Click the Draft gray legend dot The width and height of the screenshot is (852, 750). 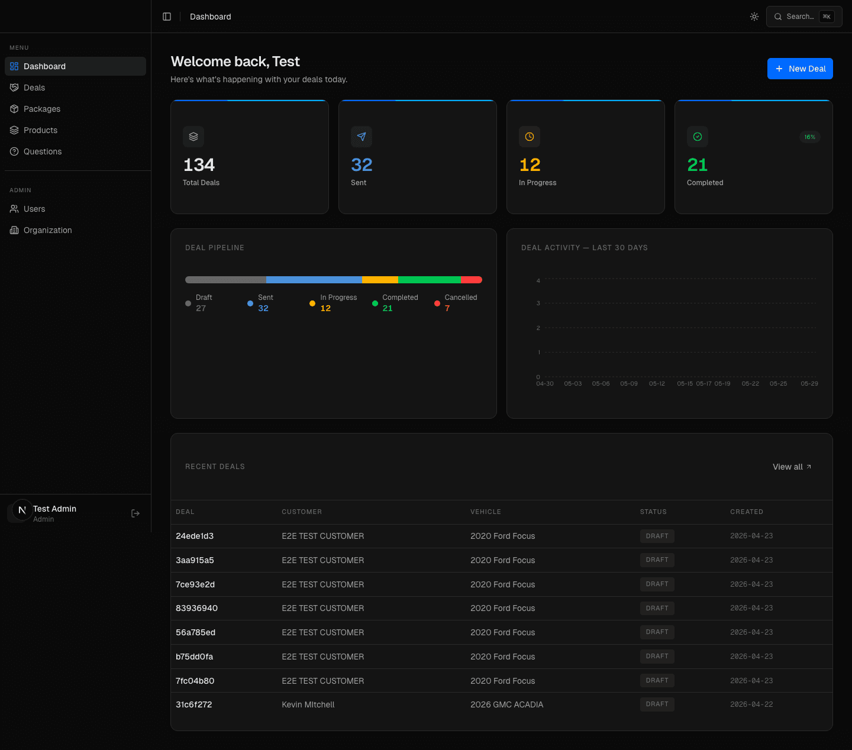pos(188,303)
